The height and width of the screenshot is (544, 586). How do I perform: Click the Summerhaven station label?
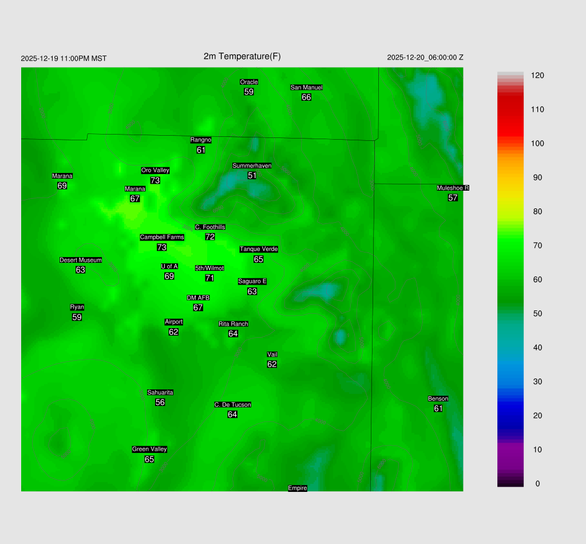coord(252,165)
